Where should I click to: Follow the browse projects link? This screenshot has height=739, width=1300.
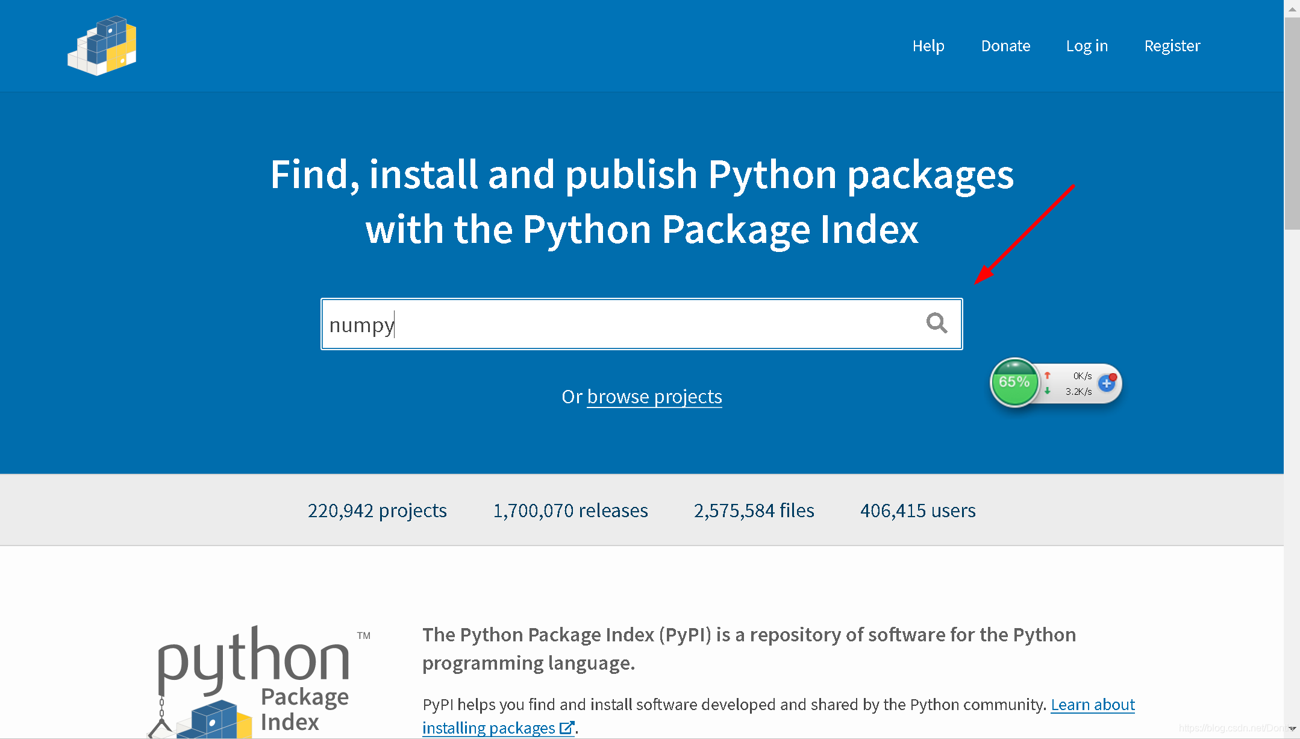[654, 397]
